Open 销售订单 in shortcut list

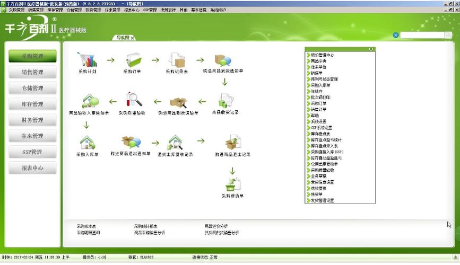pyautogui.click(x=318, y=109)
